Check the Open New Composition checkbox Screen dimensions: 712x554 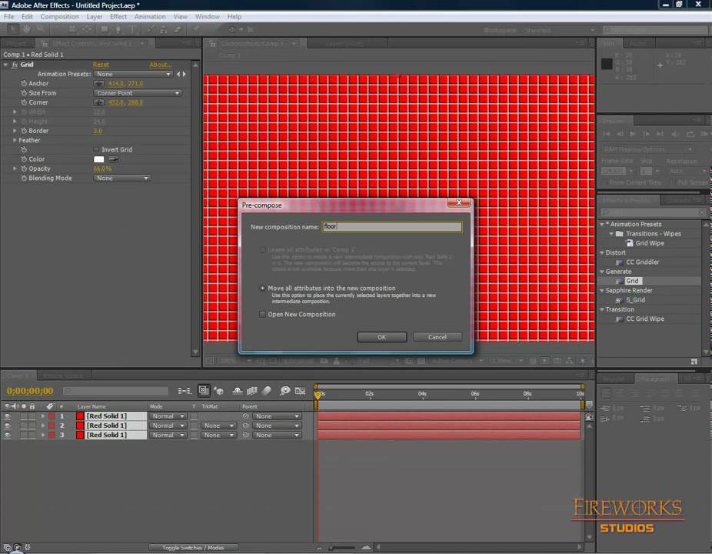pos(262,315)
